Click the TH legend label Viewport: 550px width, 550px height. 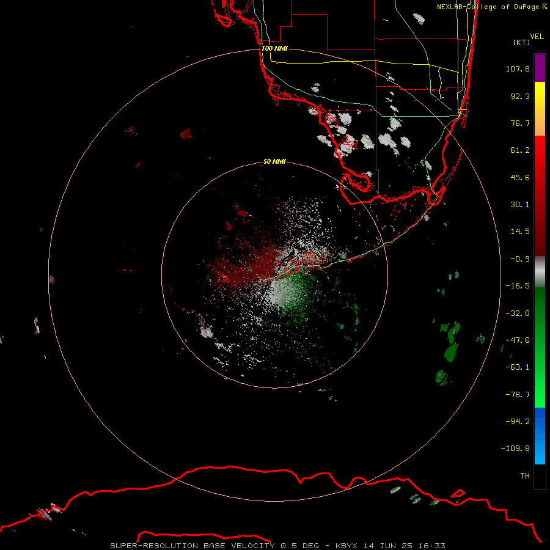(x=525, y=476)
